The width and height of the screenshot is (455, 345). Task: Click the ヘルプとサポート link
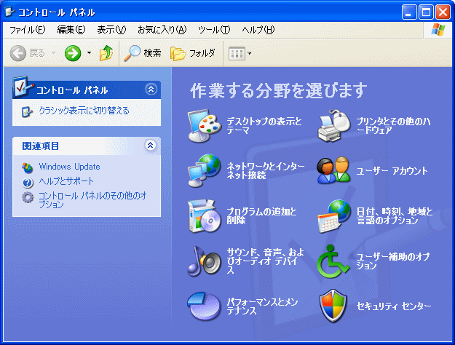pyautogui.click(x=66, y=181)
